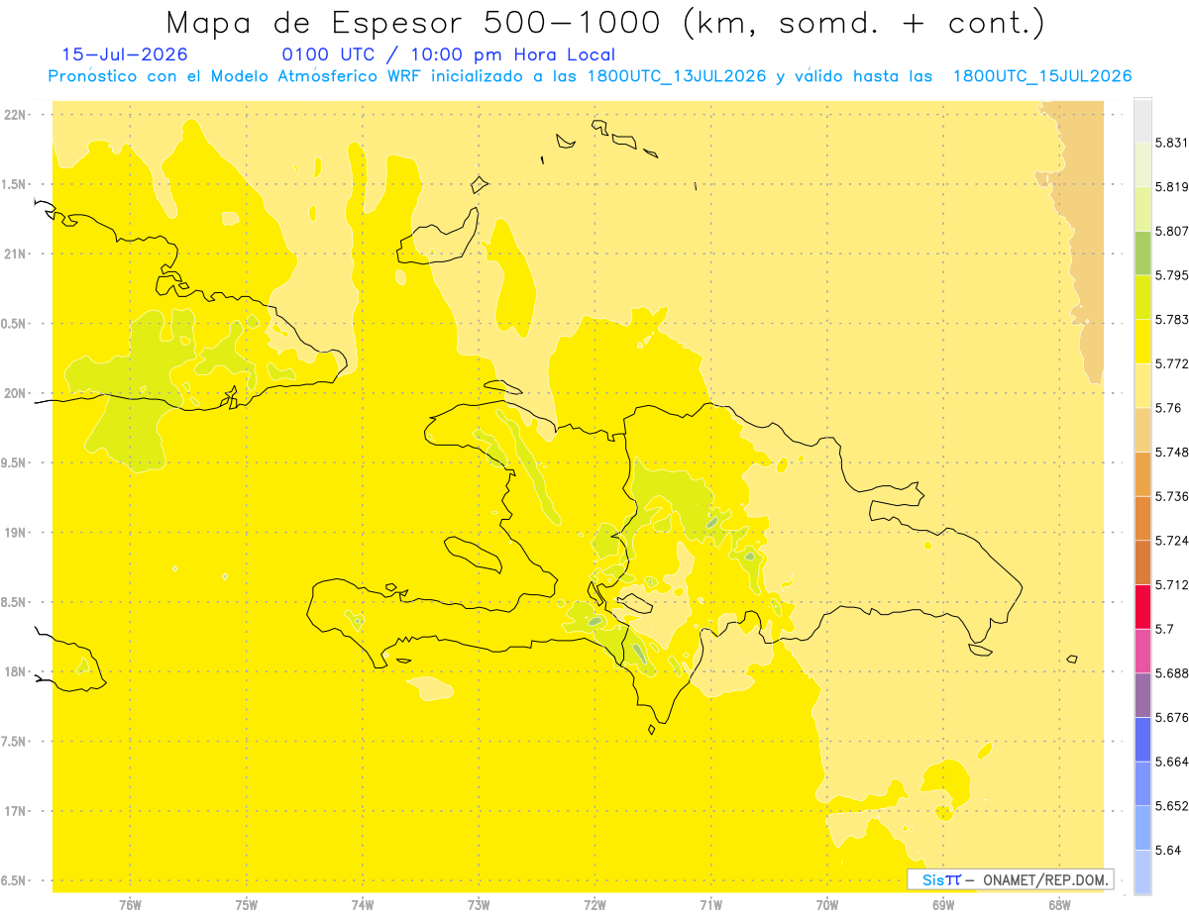Click the '75W' longitude label
Viewport: 1189px width, 918px height.
pyautogui.click(x=247, y=905)
